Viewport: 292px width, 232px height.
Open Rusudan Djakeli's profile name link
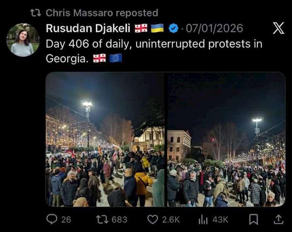pos(88,28)
